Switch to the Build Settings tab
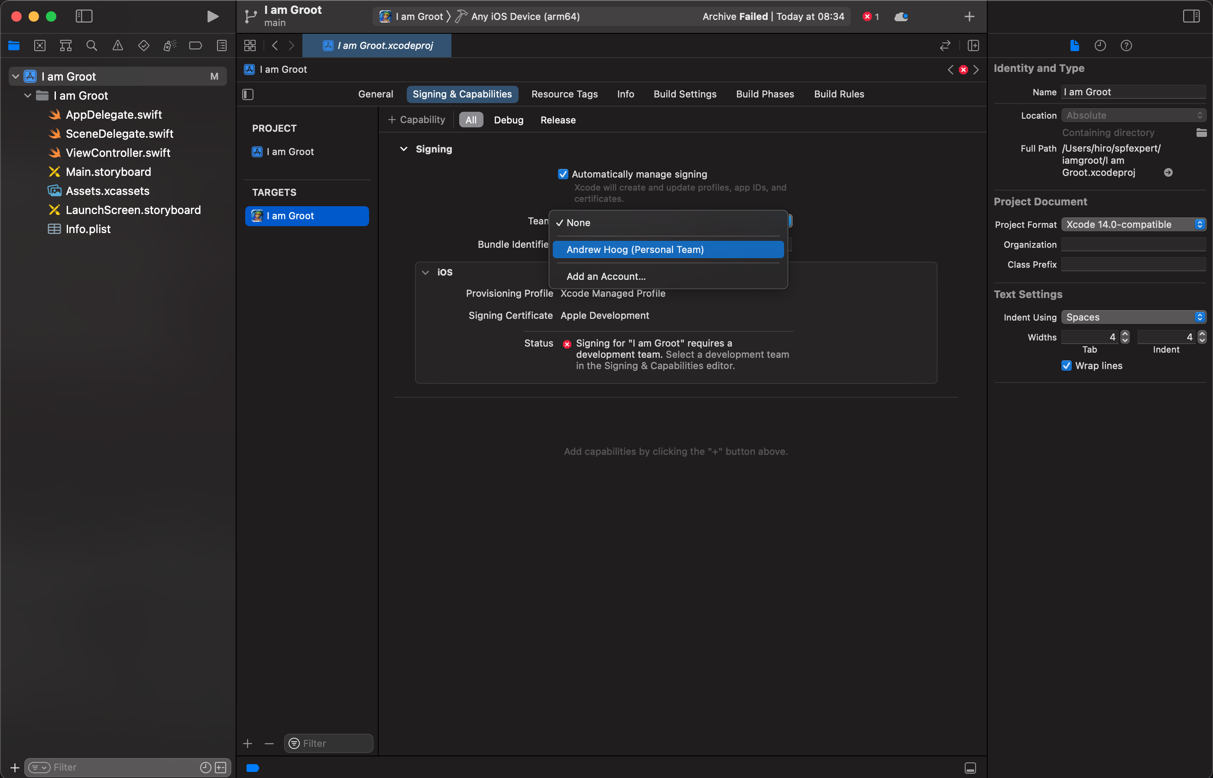 pos(684,94)
